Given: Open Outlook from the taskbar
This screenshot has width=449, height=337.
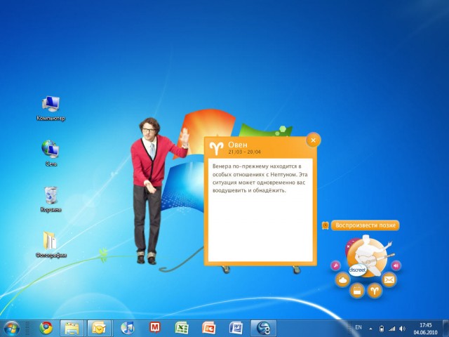Looking at the screenshot, I should click(99, 328).
